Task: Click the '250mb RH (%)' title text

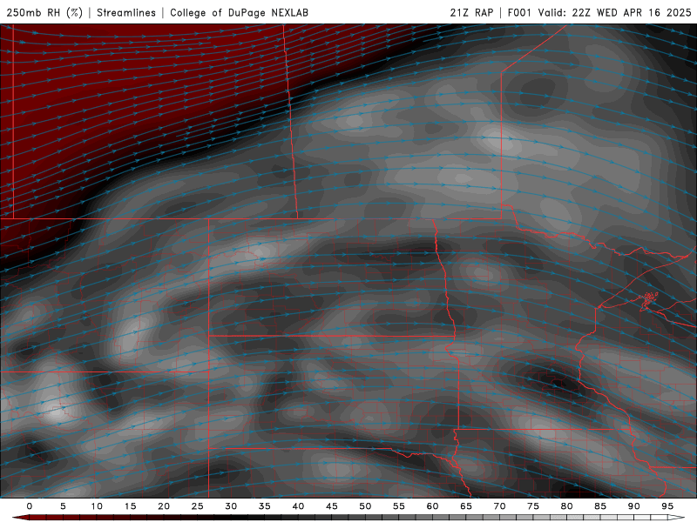Action: (x=44, y=12)
